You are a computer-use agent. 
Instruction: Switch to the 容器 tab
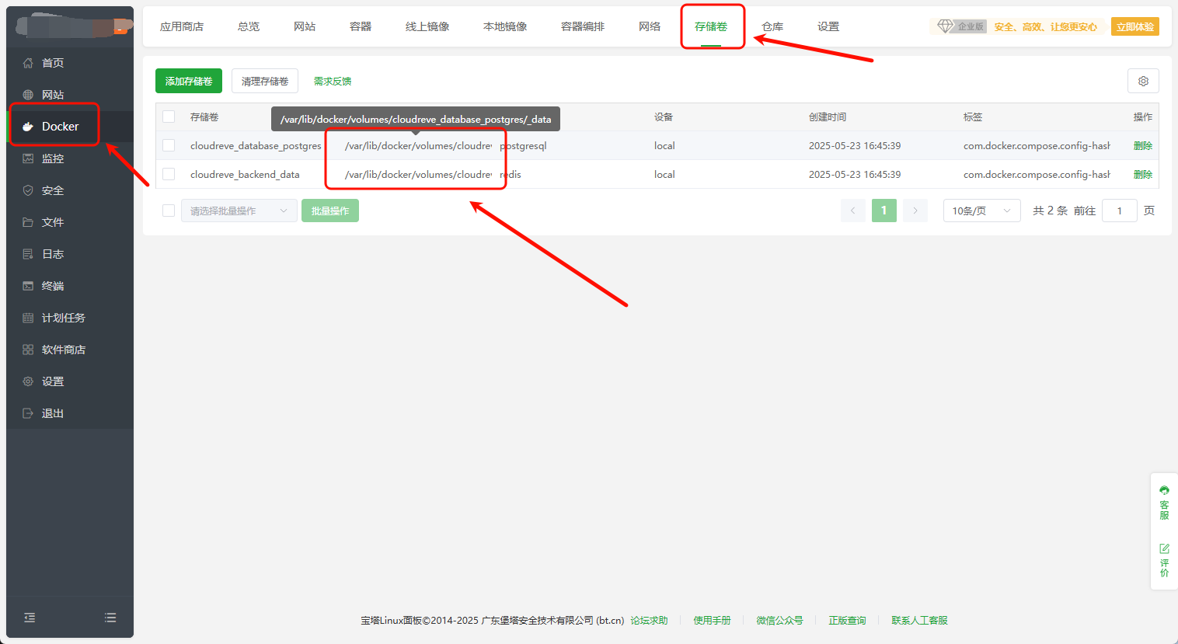(361, 26)
